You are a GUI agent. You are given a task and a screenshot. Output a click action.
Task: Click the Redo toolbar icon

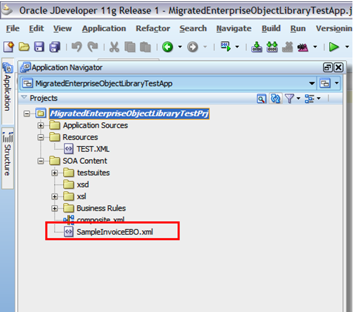click(x=92, y=47)
